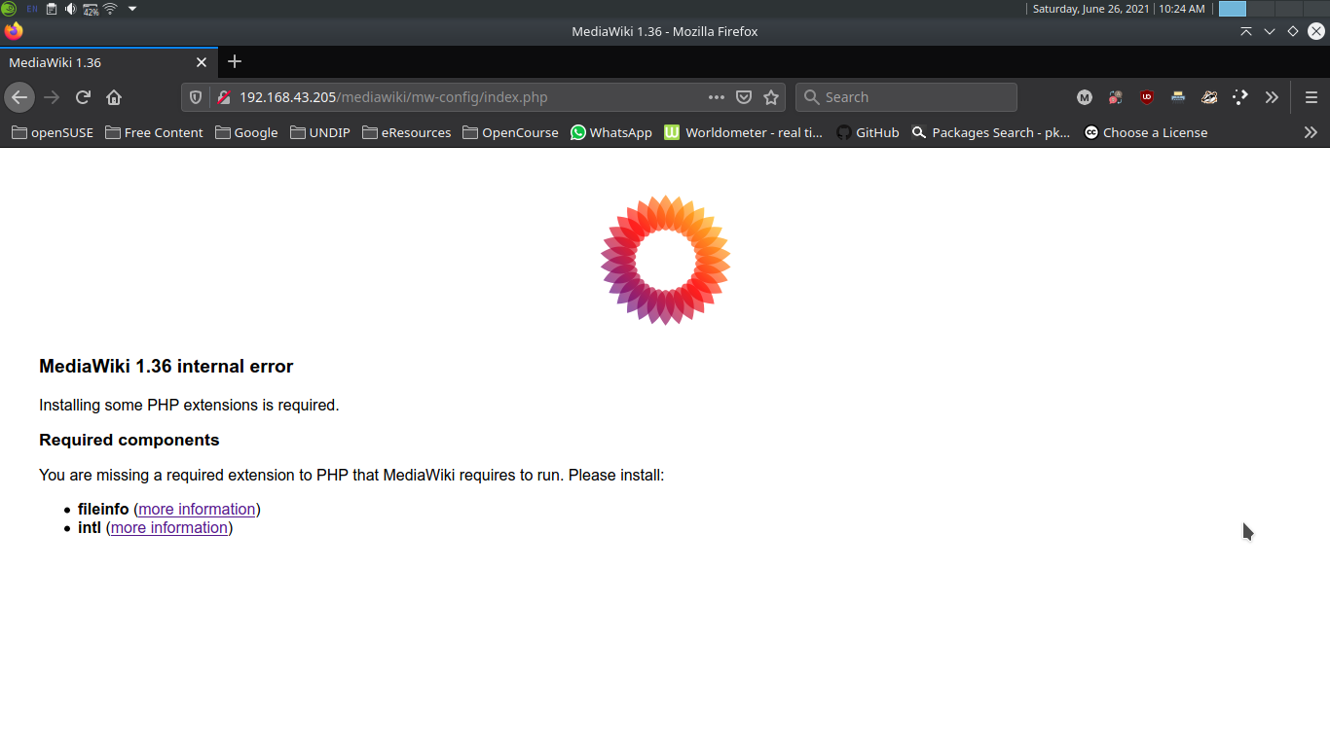This screenshot has height=747, width=1330.
Task: Open the OpenCourse bookmarks folder
Action: pyautogui.click(x=510, y=132)
